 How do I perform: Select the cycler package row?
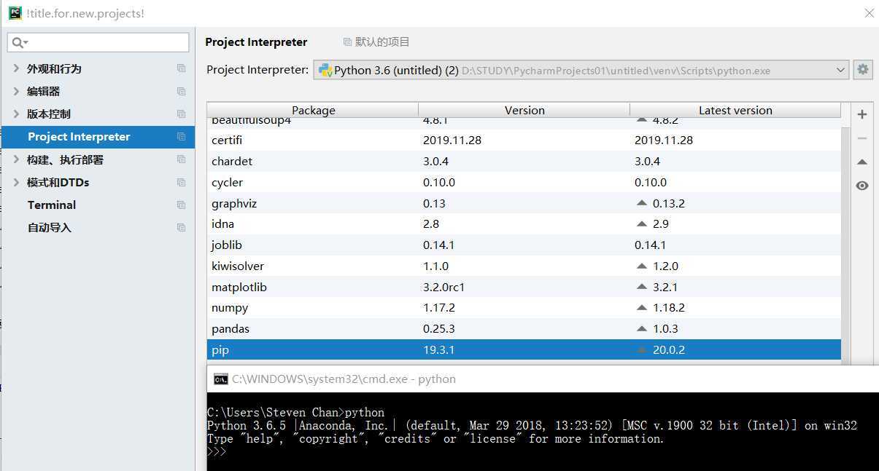[524, 182]
